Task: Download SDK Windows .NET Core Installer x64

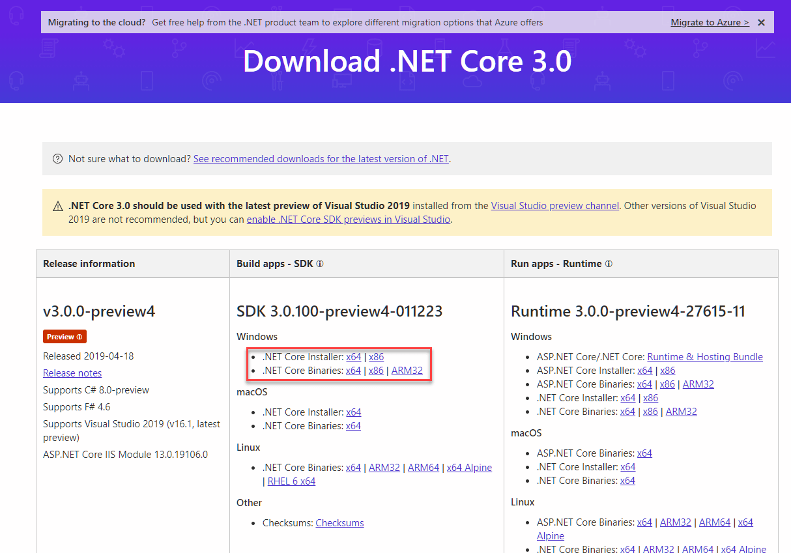Action: click(353, 357)
